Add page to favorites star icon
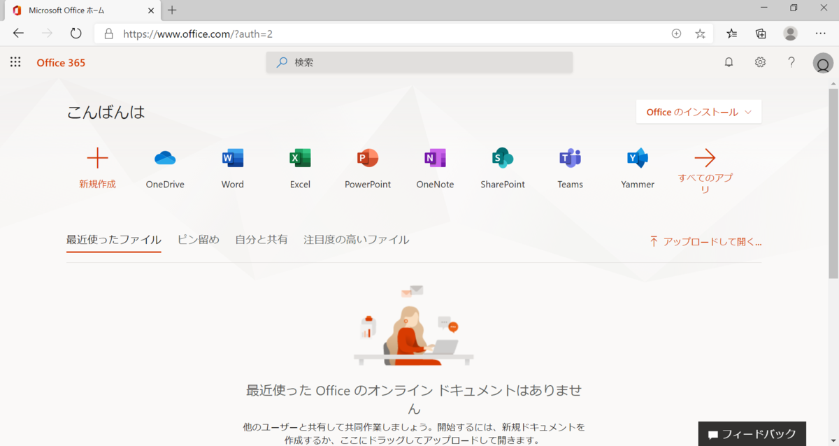This screenshot has width=839, height=446. [700, 34]
